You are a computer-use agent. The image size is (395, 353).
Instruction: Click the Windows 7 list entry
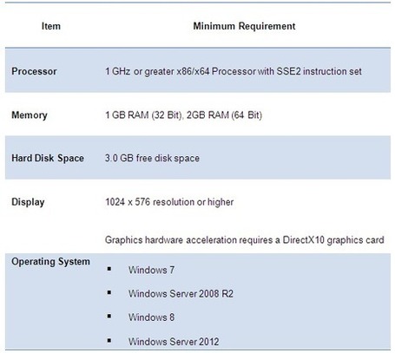[151, 270]
